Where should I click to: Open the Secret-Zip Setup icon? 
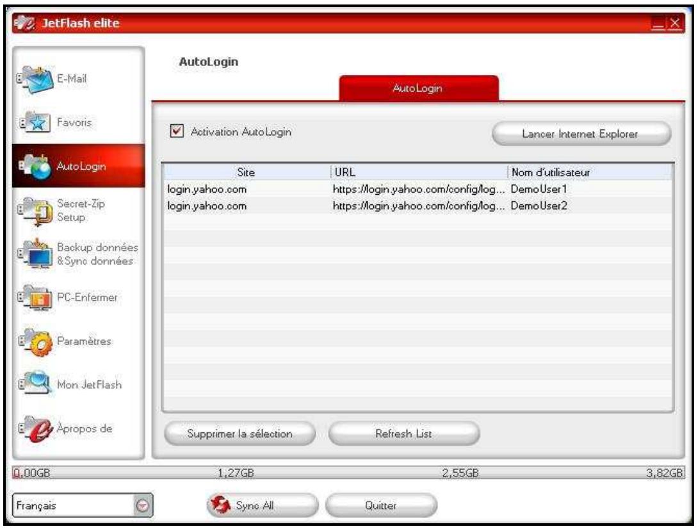click(36, 211)
